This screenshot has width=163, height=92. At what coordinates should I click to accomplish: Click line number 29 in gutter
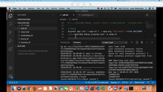coord(62,31)
